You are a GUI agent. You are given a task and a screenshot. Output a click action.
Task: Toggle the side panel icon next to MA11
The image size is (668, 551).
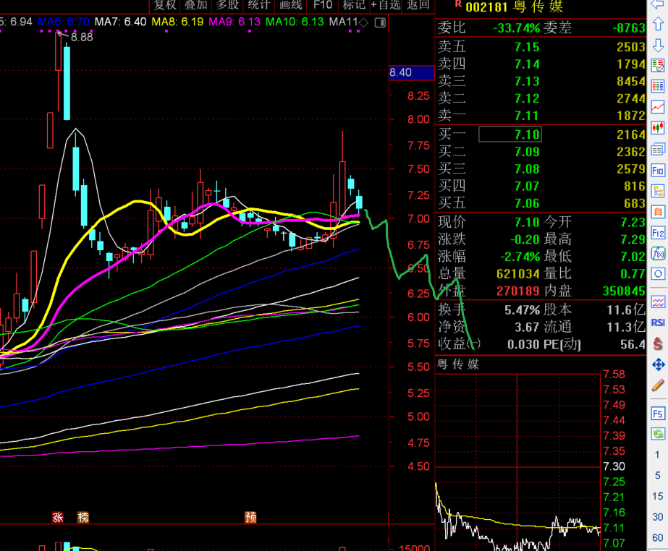pos(380,22)
